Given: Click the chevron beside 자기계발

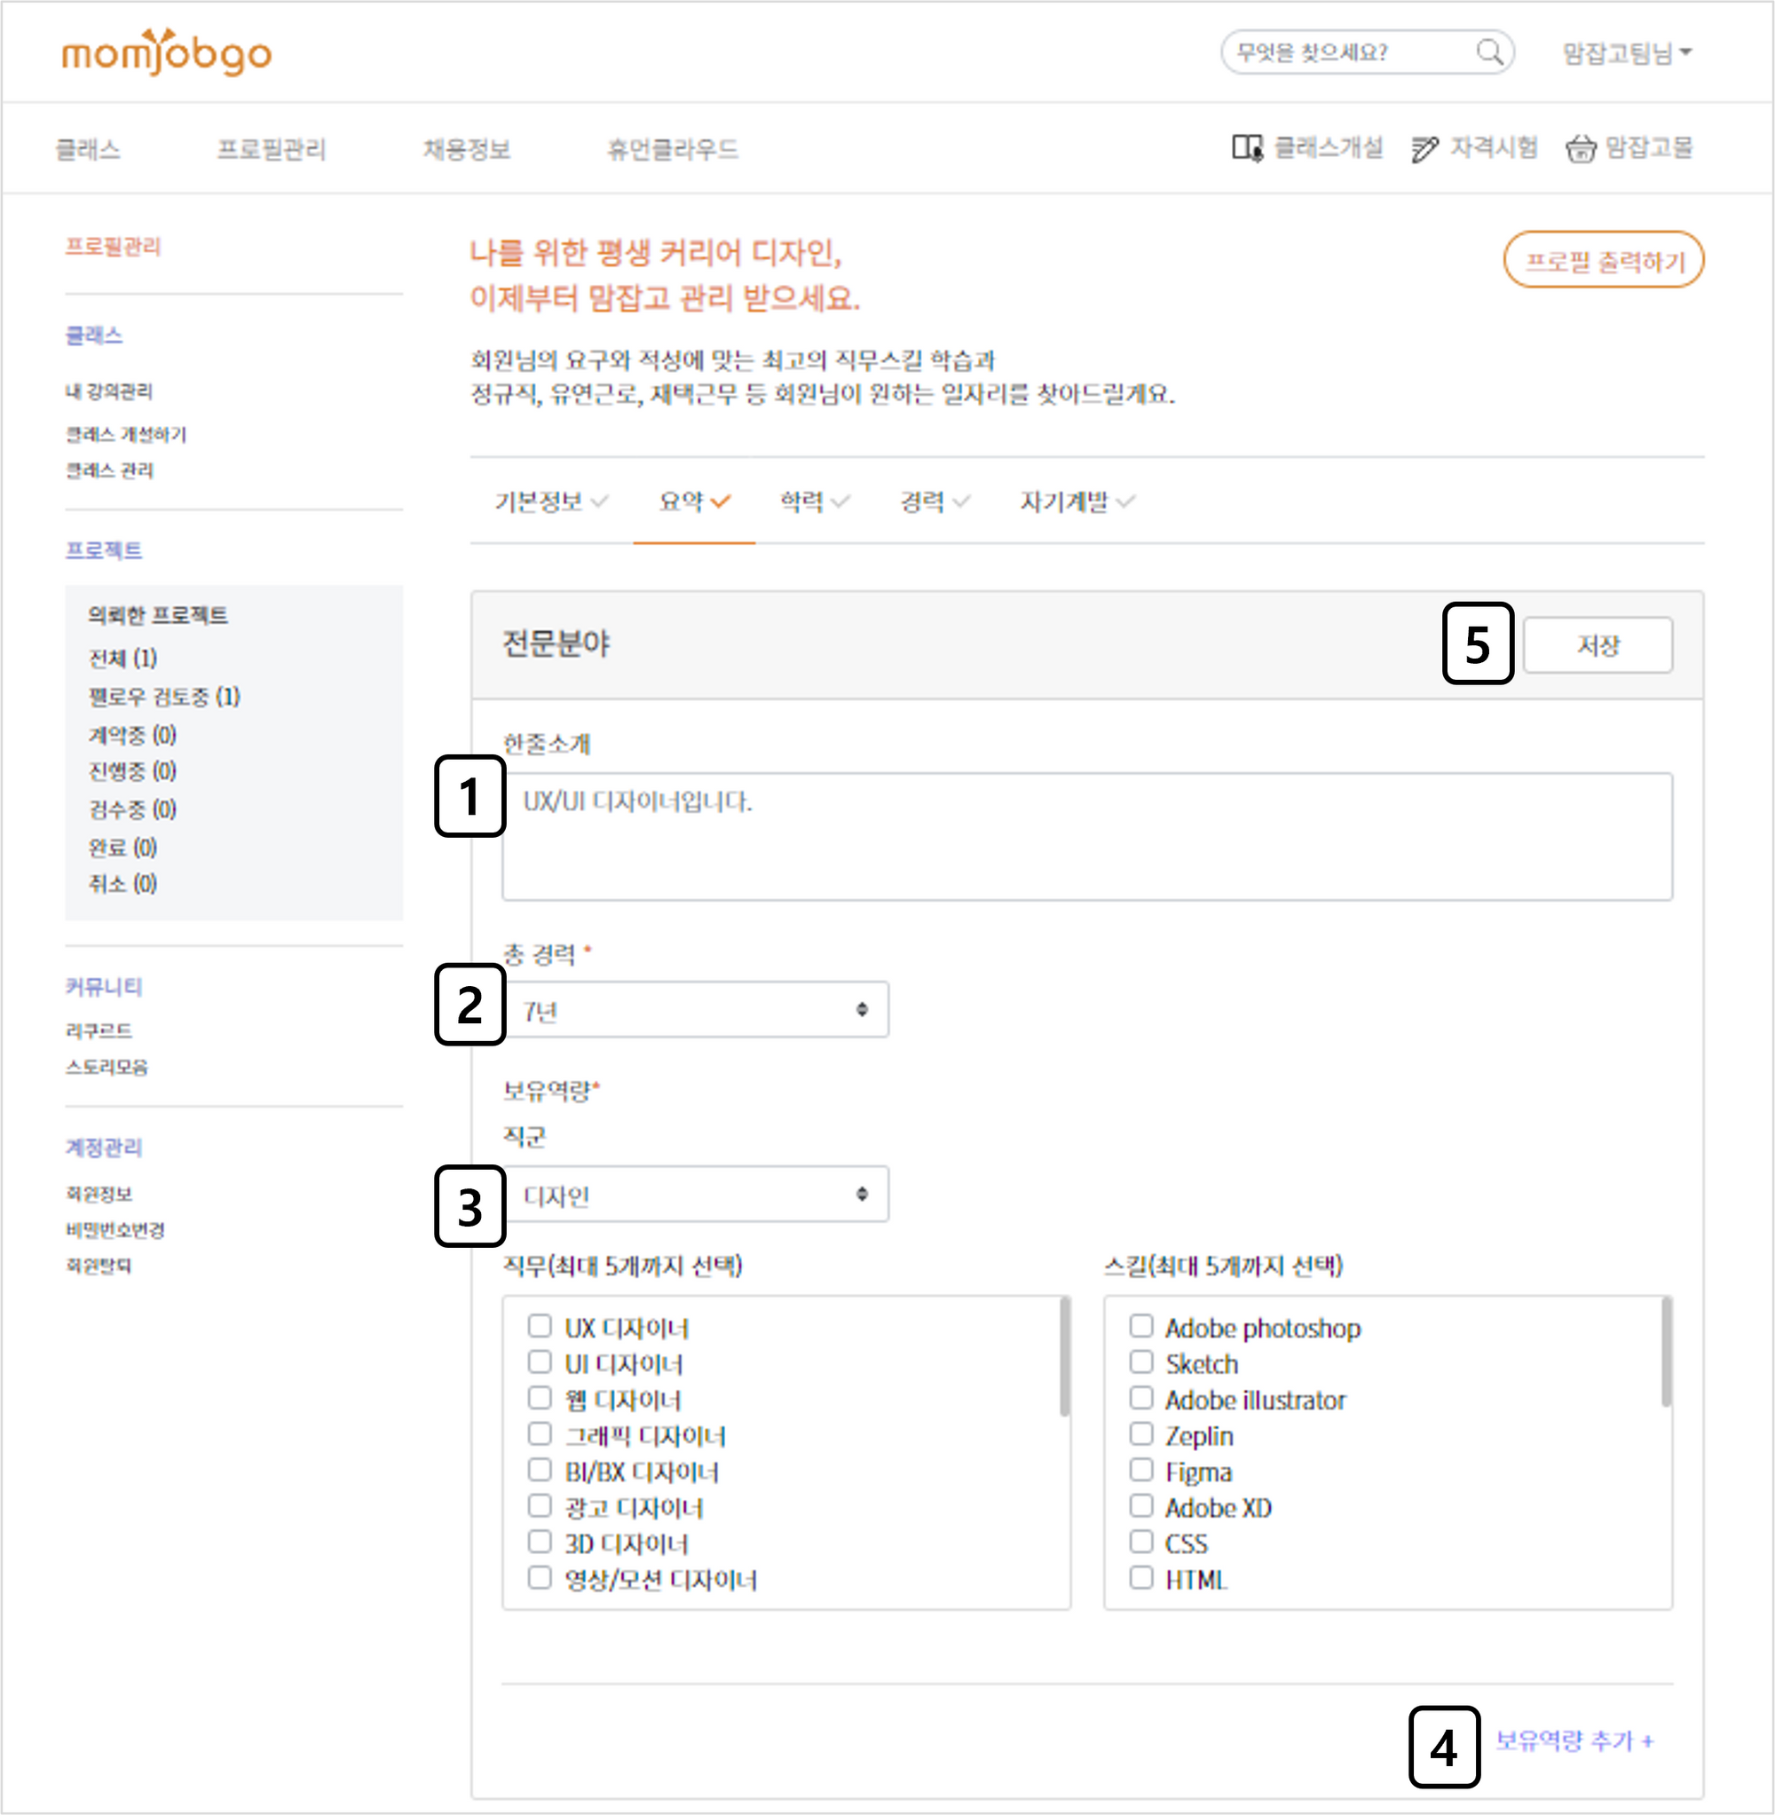Looking at the screenshot, I should [x=1125, y=501].
